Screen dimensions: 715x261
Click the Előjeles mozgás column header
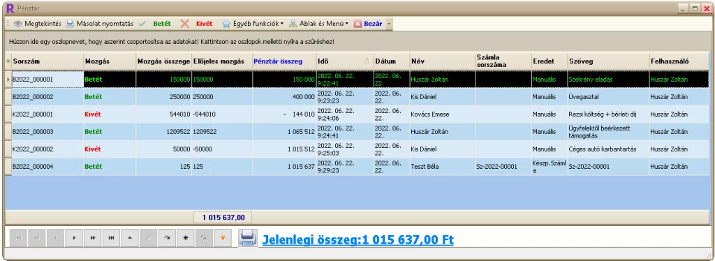click(x=221, y=61)
